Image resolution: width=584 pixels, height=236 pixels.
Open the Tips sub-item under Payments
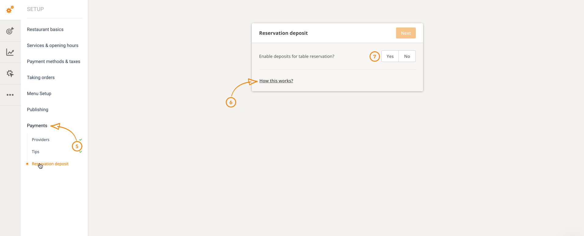pyautogui.click(x=35, y=152)
